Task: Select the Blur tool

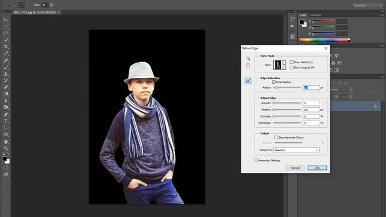Action: coord(5,101)
